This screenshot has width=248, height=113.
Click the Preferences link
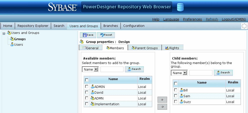point(192,19)
